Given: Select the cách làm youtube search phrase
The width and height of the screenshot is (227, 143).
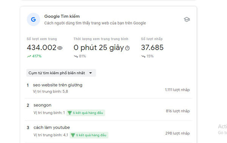Looking at the screenshot, I should [x=52, y=127].
